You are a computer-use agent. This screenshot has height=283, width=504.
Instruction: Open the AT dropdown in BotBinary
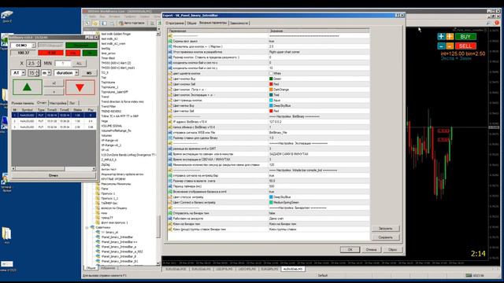(x=18, y=73)
